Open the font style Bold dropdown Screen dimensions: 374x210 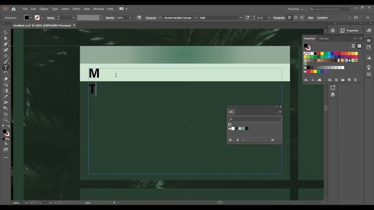[240, 17]
